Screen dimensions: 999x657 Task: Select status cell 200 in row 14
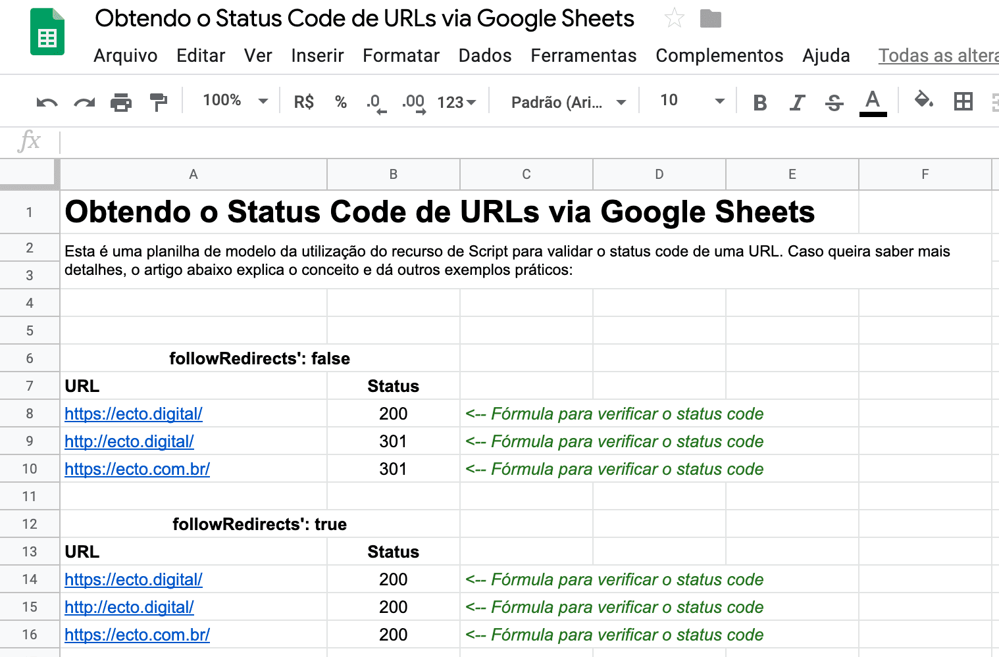pos(394,579)
